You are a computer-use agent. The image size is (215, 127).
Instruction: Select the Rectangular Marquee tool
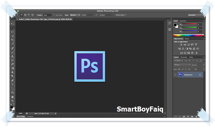coord(12,28)
